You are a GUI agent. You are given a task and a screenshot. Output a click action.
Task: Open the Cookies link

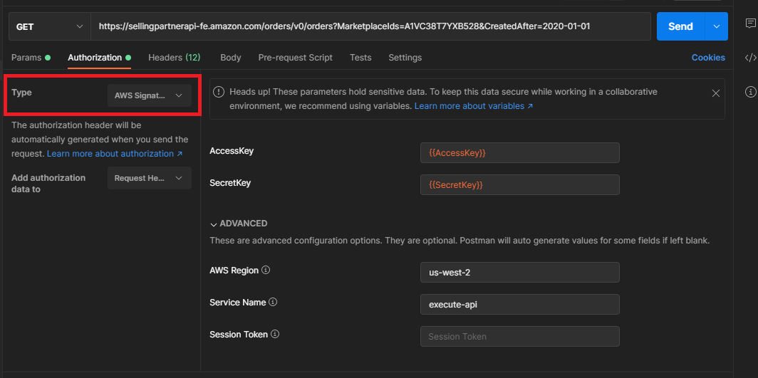pos(708,58)
